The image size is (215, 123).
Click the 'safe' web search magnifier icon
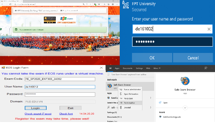(108, 107)
